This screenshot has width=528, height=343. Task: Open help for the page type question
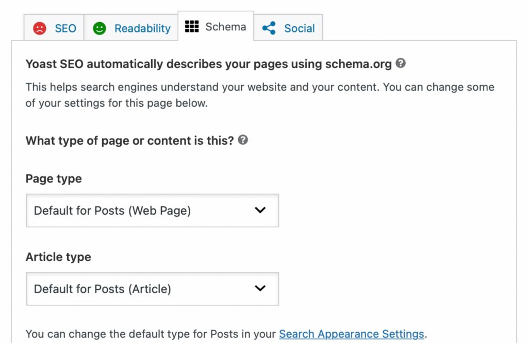click(243, 140)
